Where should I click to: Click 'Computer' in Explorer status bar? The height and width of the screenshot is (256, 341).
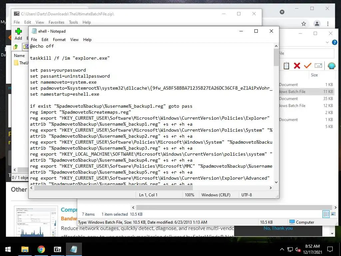(302, 222)
